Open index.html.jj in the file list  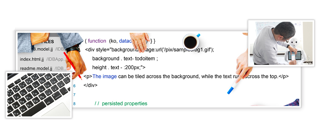pos(32,60)
